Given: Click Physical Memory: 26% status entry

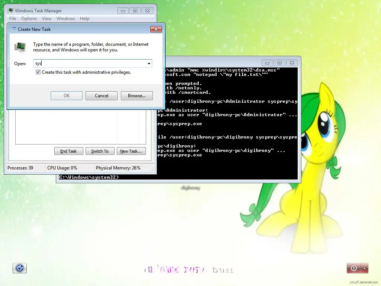Looking at the screenshot, I should (118, 168).
